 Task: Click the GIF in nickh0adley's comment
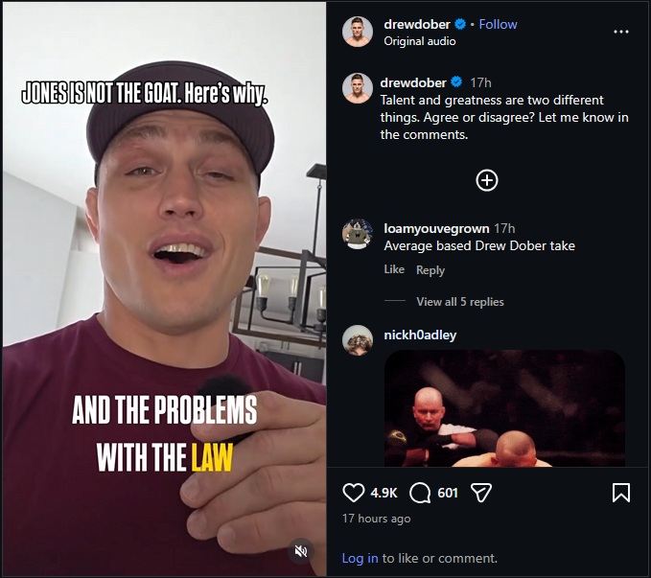[504, 408]
